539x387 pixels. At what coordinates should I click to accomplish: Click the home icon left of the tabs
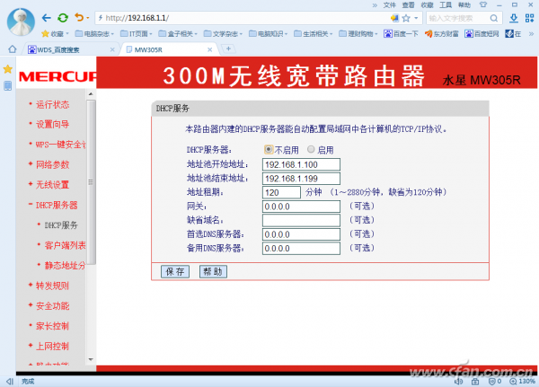tap(13, 49)
